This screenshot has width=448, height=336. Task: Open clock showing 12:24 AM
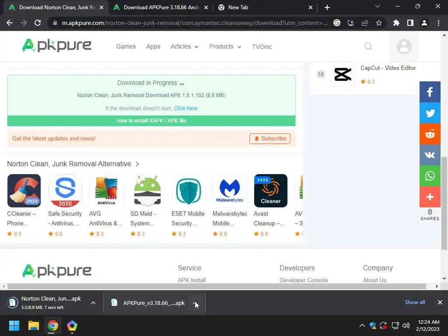[x=428, y=325]
